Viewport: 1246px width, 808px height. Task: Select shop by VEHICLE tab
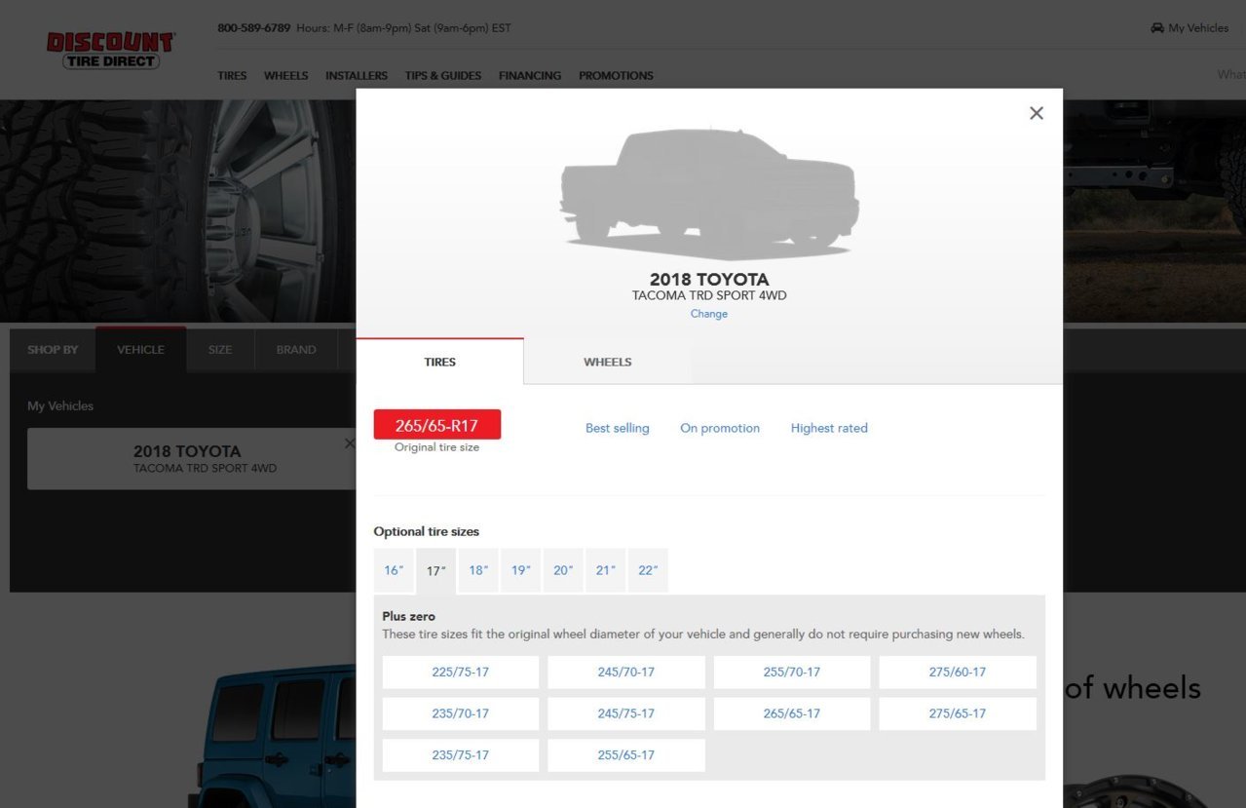click(x=141, y=350)
